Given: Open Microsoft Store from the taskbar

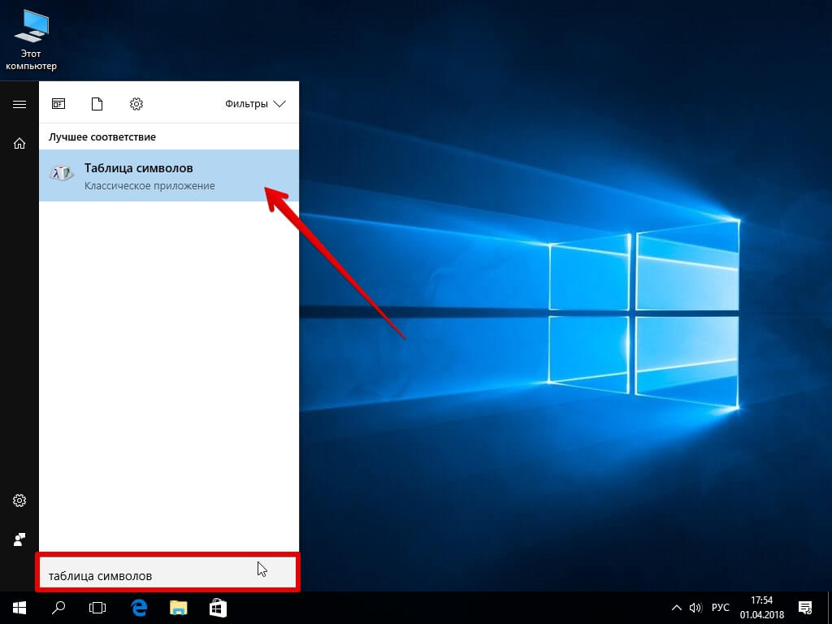Looking at the screenshot, I should (x=217, y=607).
